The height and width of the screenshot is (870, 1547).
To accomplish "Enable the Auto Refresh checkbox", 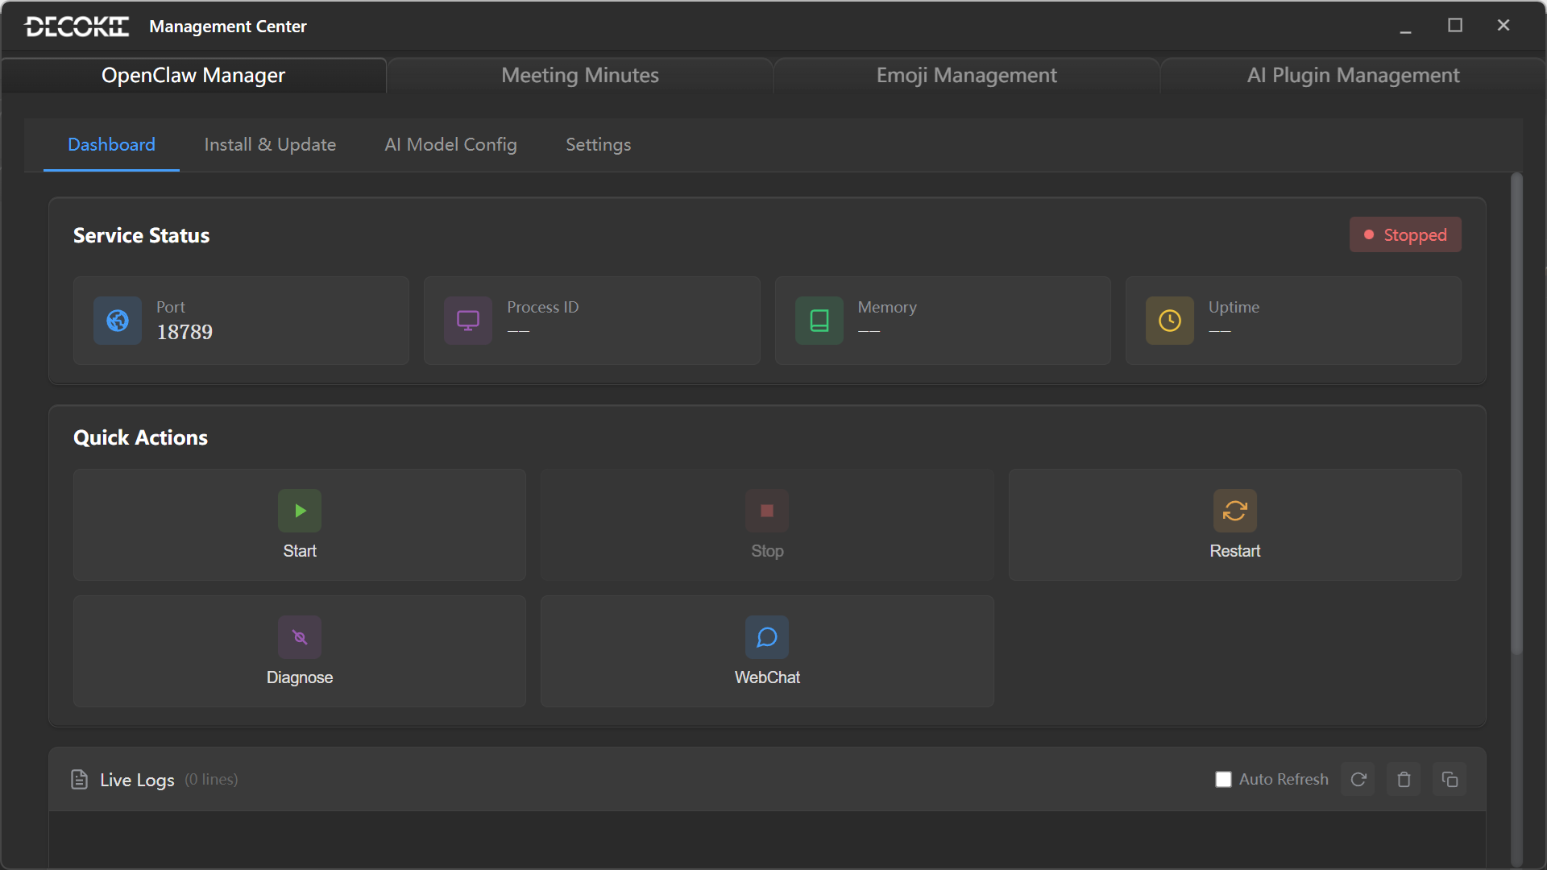I will point(1223,779).
